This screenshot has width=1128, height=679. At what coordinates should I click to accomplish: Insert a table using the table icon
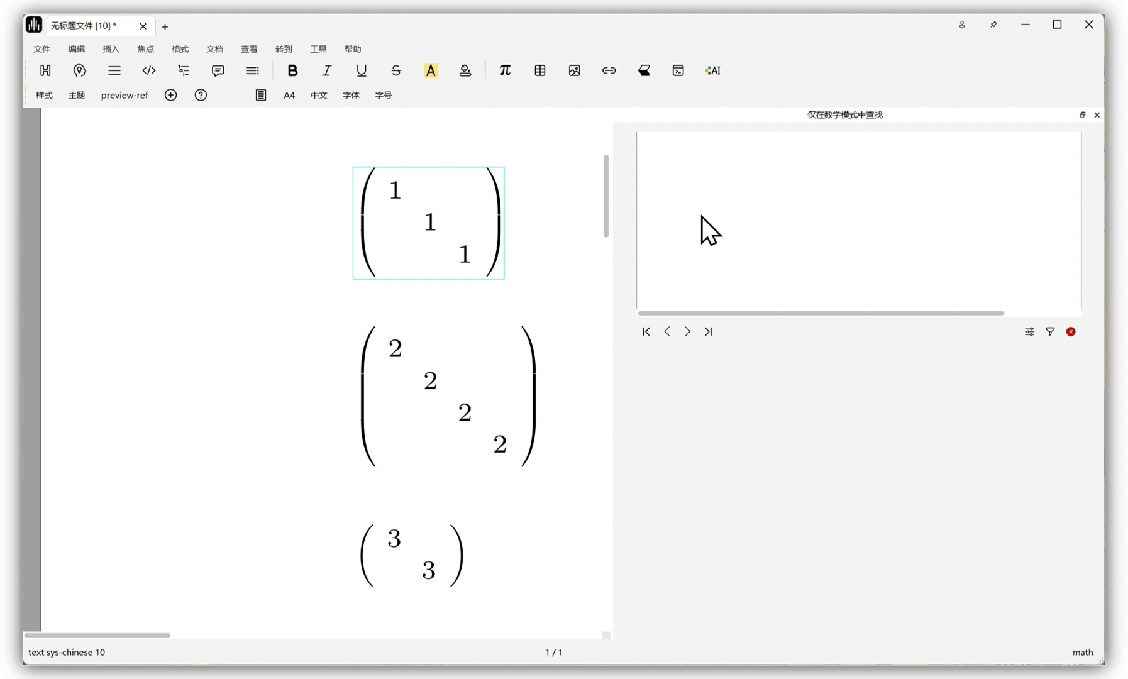(539, 70)
